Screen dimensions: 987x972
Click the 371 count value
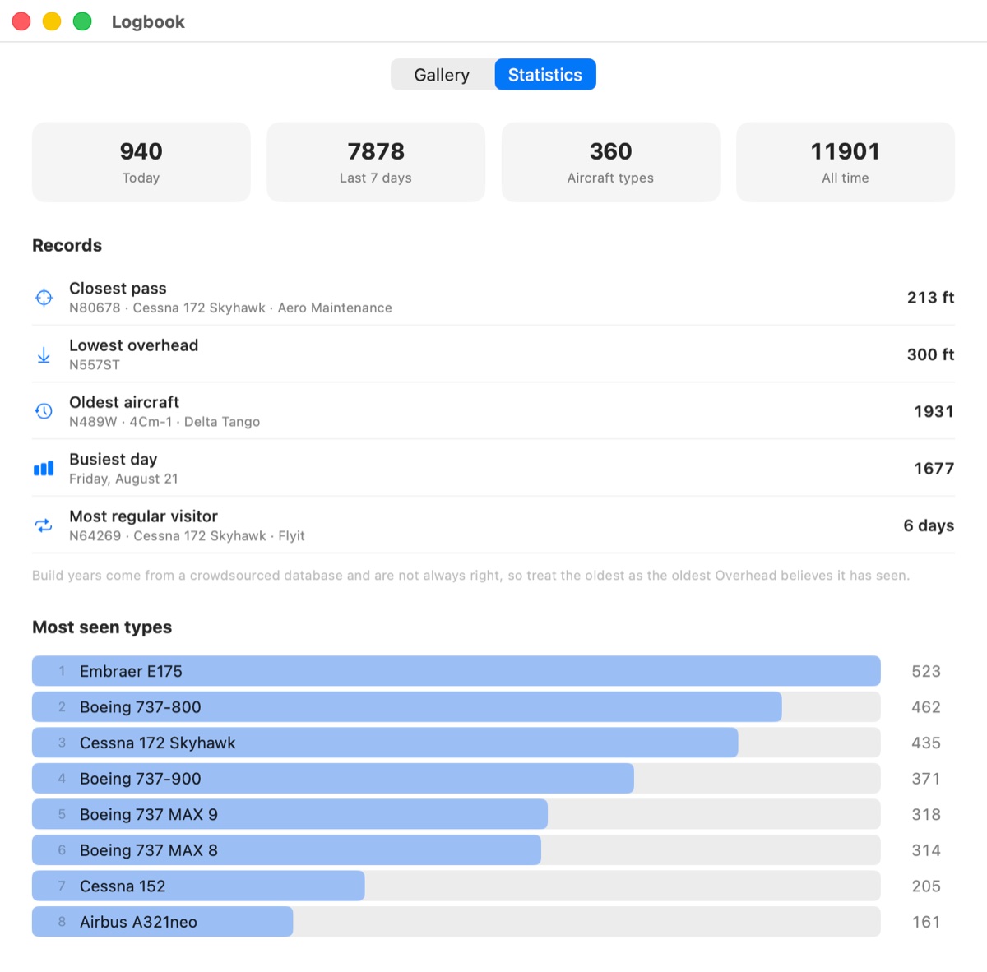[x=926, y=779]
